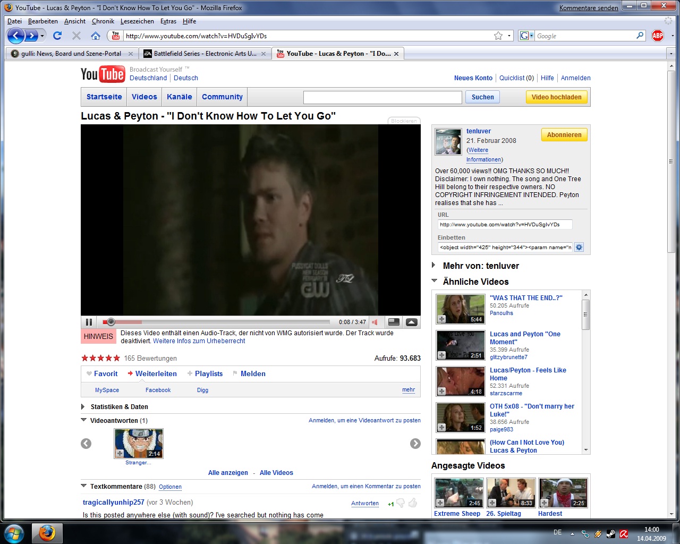Open the Adblock Plus ABP icon
Image resolution: width=680 pixels, height=544 pixels.
(658, 36)
